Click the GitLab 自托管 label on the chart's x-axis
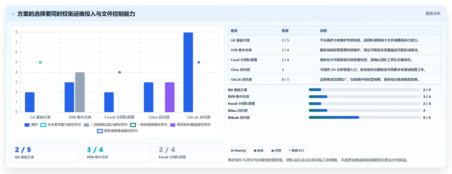The height and width of the screenshot is (174, 452). [x=199, y=117]
